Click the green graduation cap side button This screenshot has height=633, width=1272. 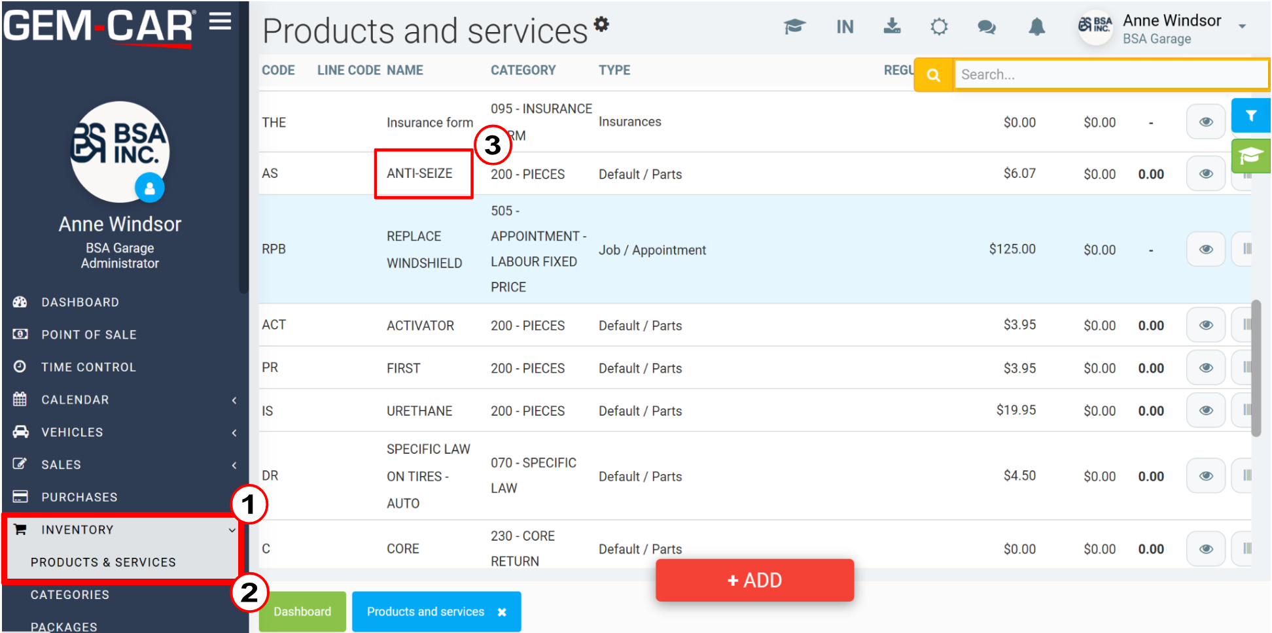(1250, 156)
